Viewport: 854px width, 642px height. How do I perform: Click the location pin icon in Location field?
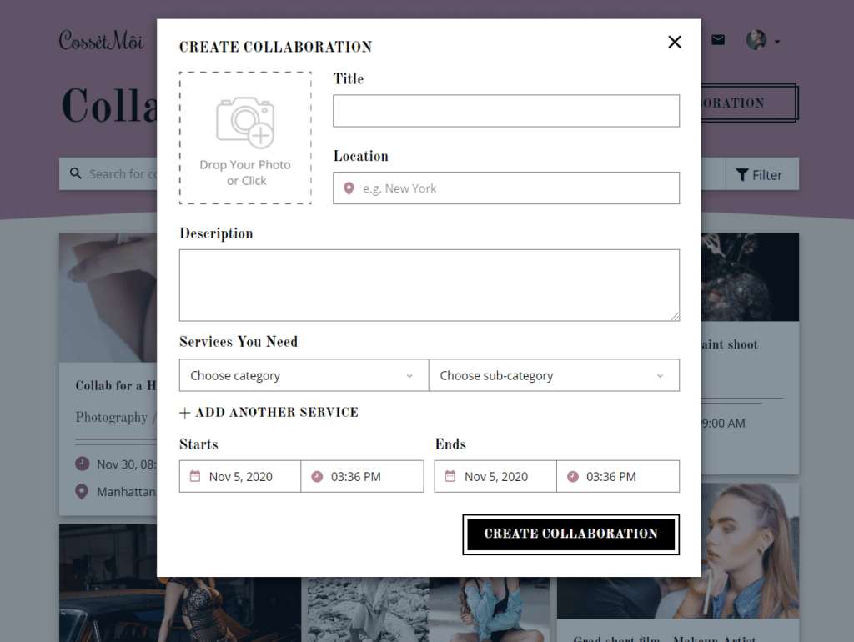pyautogui.click(x=349, y=188)
